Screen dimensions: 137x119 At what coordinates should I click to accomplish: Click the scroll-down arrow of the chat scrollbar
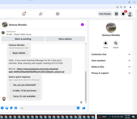tap(86, 103)
